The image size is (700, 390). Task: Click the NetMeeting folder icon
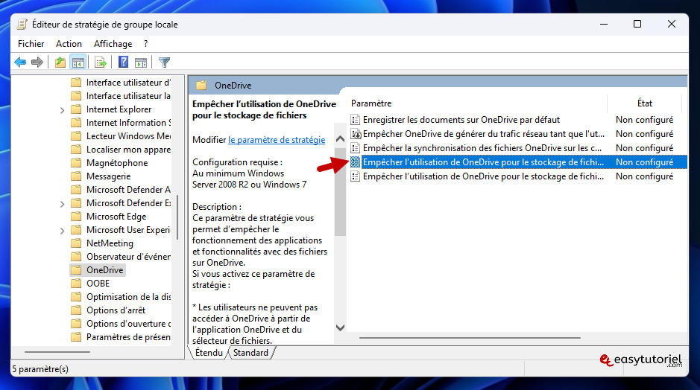77,243
